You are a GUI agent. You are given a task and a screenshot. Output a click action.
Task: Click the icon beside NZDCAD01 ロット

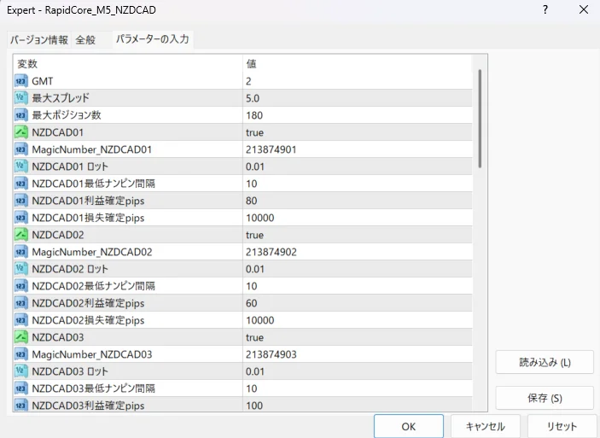pos(21,166)
